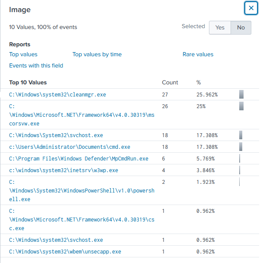Select the w3wp.exe inetsrv value
The height and width of the screenshot is (263, 260).
coord(64,170)
